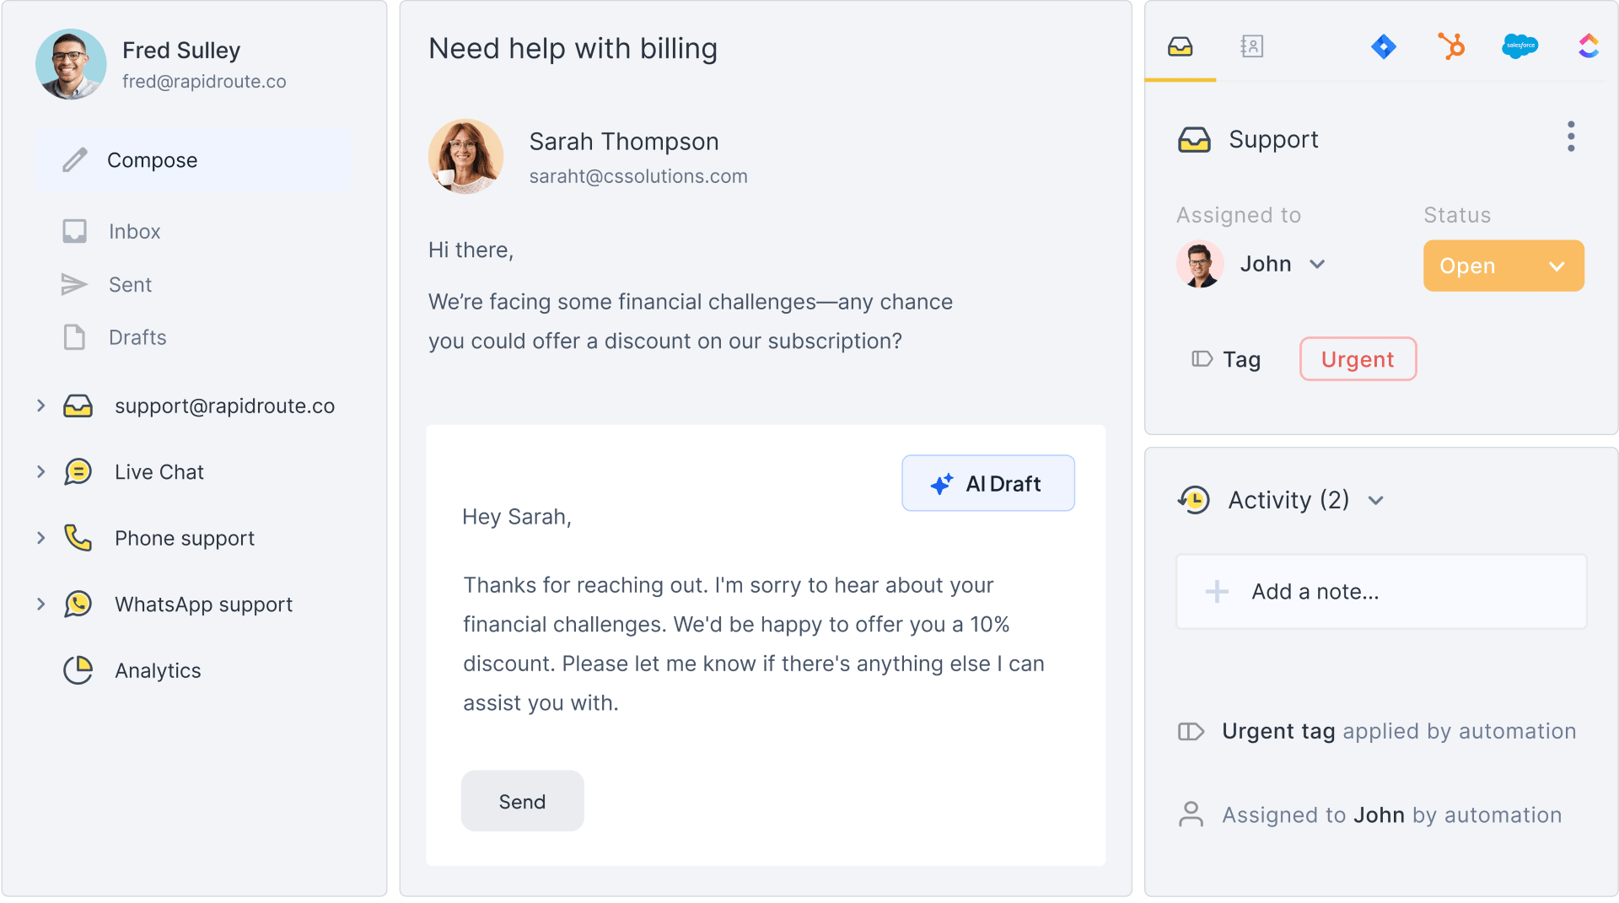Collapse the Activity (2) list
The height and width of the screenshot is (903, 1619).
[x=1376, y=501]
